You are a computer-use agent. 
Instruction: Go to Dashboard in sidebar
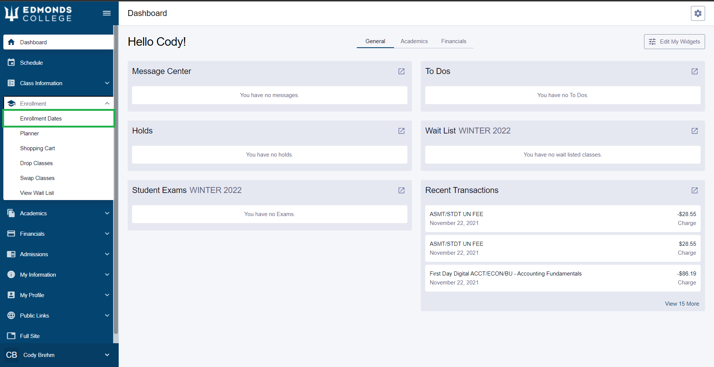tap(58, 42)
